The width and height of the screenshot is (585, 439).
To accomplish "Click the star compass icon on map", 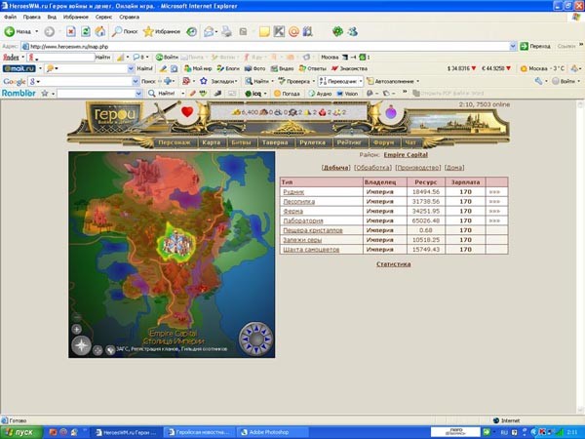I will click(x=81, y=345).
